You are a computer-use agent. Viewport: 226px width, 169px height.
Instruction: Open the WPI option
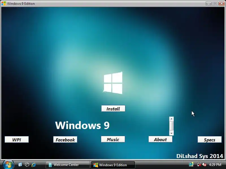(17, 139)
